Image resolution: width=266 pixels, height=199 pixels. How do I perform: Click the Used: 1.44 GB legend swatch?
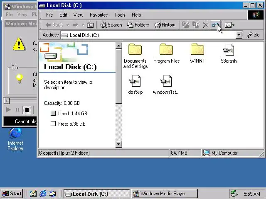[53, 113]
